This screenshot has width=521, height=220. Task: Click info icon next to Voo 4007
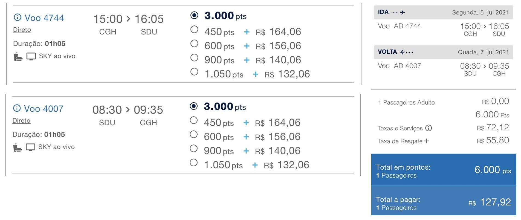(17, 108)
